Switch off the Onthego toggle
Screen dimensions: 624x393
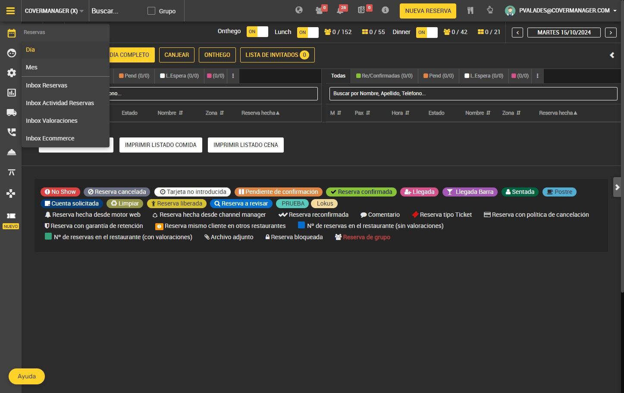pyautogui.click(x=257, y=32)
